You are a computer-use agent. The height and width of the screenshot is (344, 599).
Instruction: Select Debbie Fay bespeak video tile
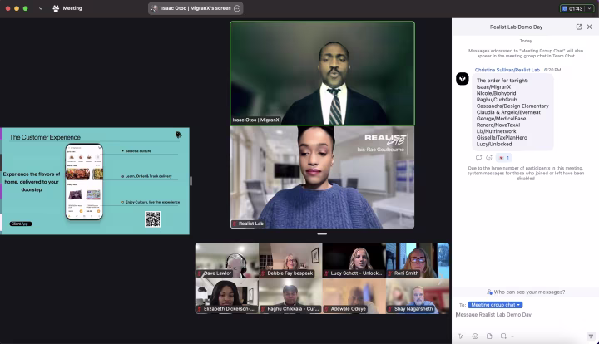click(290, 260)
